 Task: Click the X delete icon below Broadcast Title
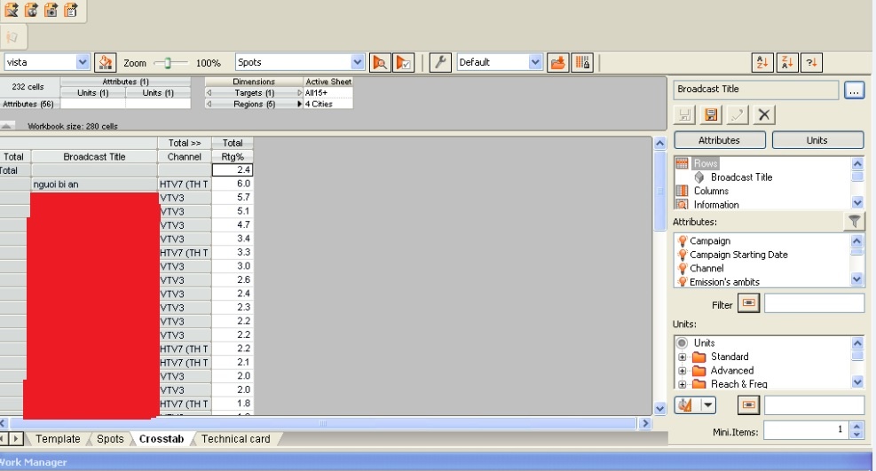pos(764,114)
